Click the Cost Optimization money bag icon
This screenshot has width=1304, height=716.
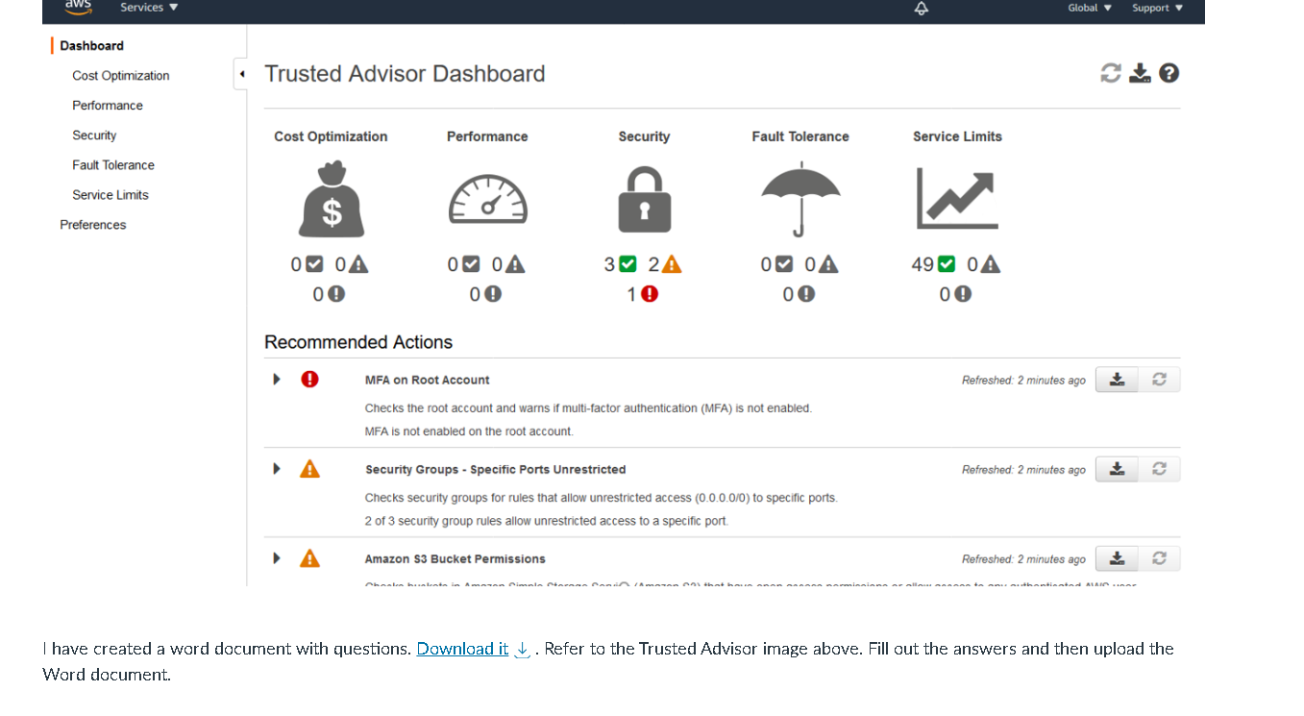(x=331, y=199)
